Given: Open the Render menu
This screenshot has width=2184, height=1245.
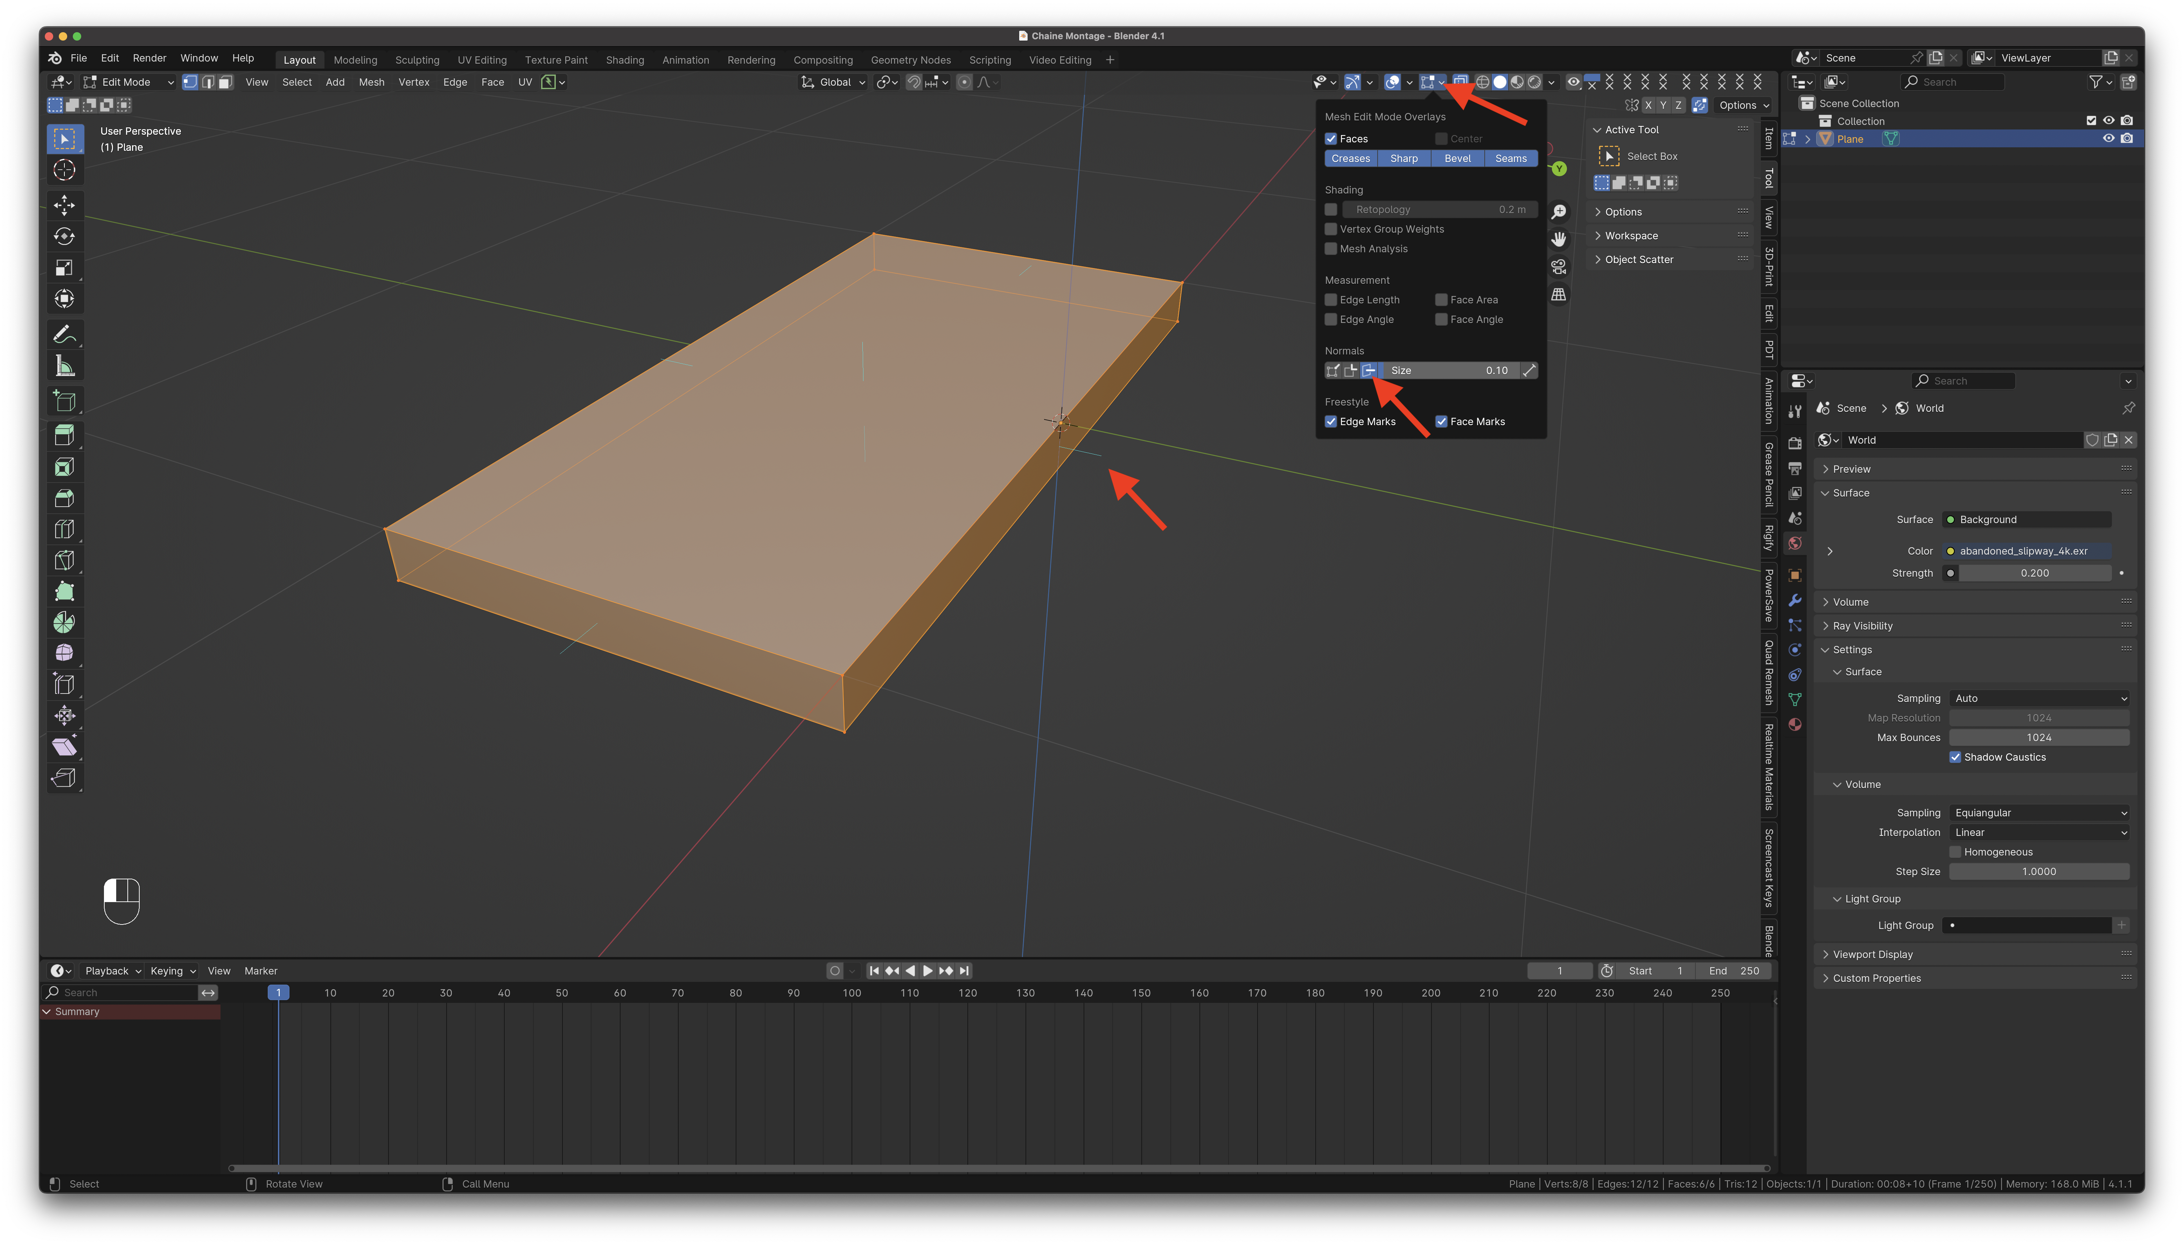Looking at the screenshot, I should pyautogui.click(x=150, y=58).
